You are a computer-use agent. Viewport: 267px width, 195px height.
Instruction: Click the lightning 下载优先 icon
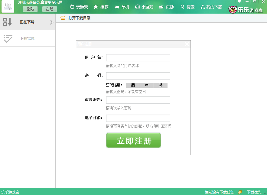240,192
